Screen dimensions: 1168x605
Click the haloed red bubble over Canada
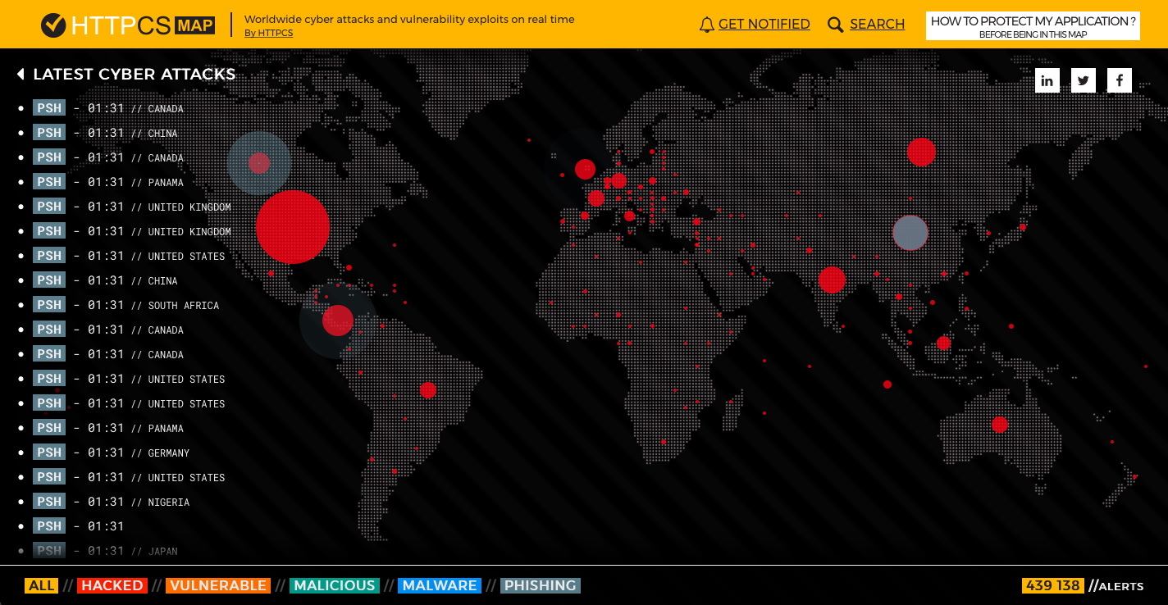click(259, 163)
